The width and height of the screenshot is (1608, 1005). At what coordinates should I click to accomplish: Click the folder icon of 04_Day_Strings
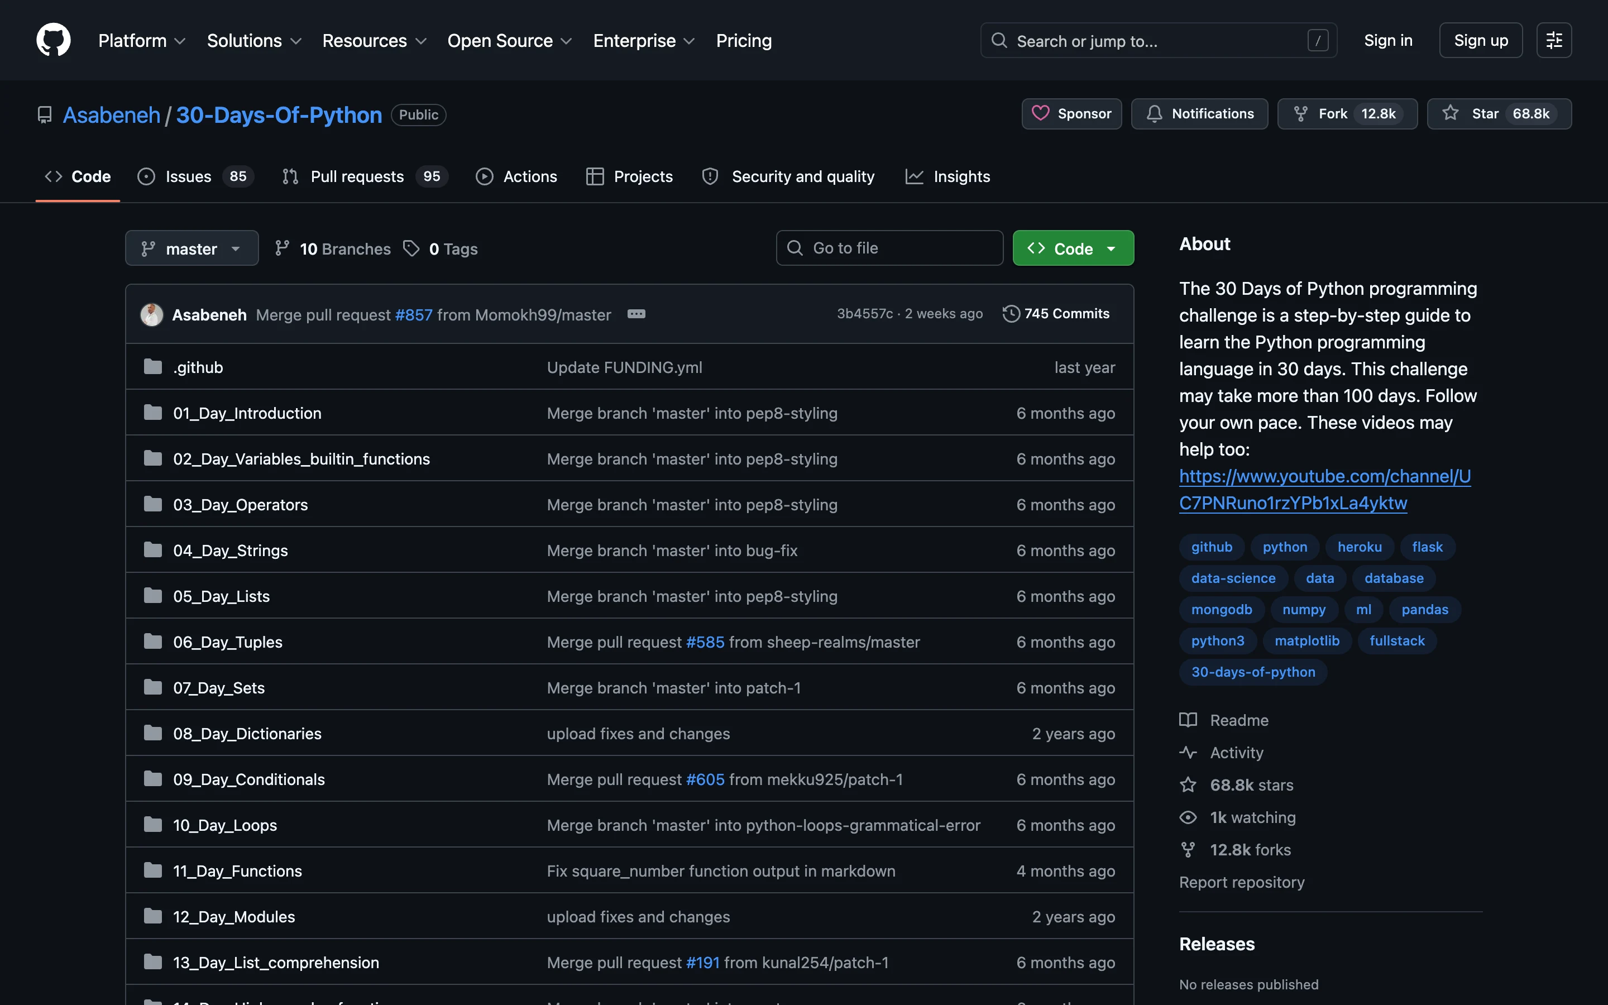(x=153, y=550)
